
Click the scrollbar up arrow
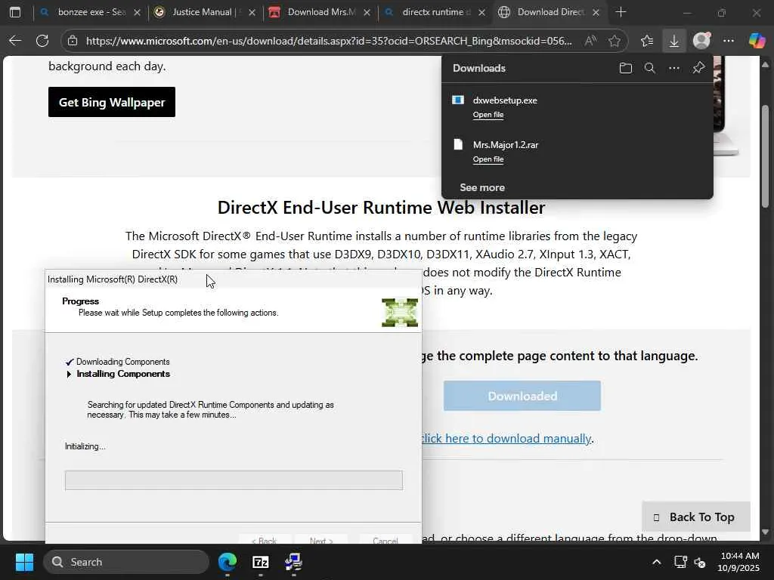[x=766, y=65]
